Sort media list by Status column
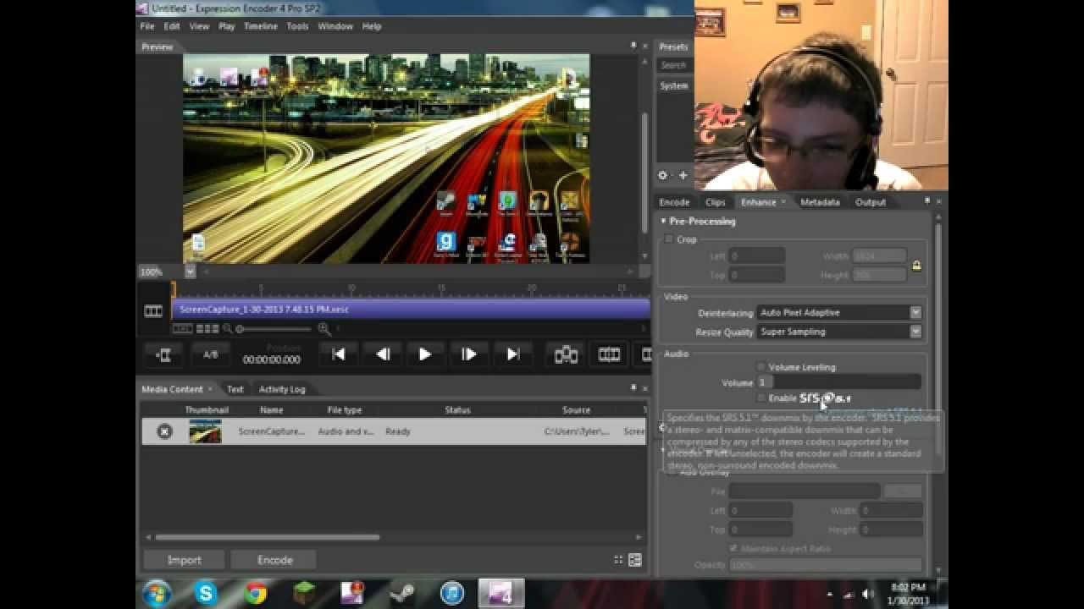This screenshot has height=609, width=1084. pos(457,410)
